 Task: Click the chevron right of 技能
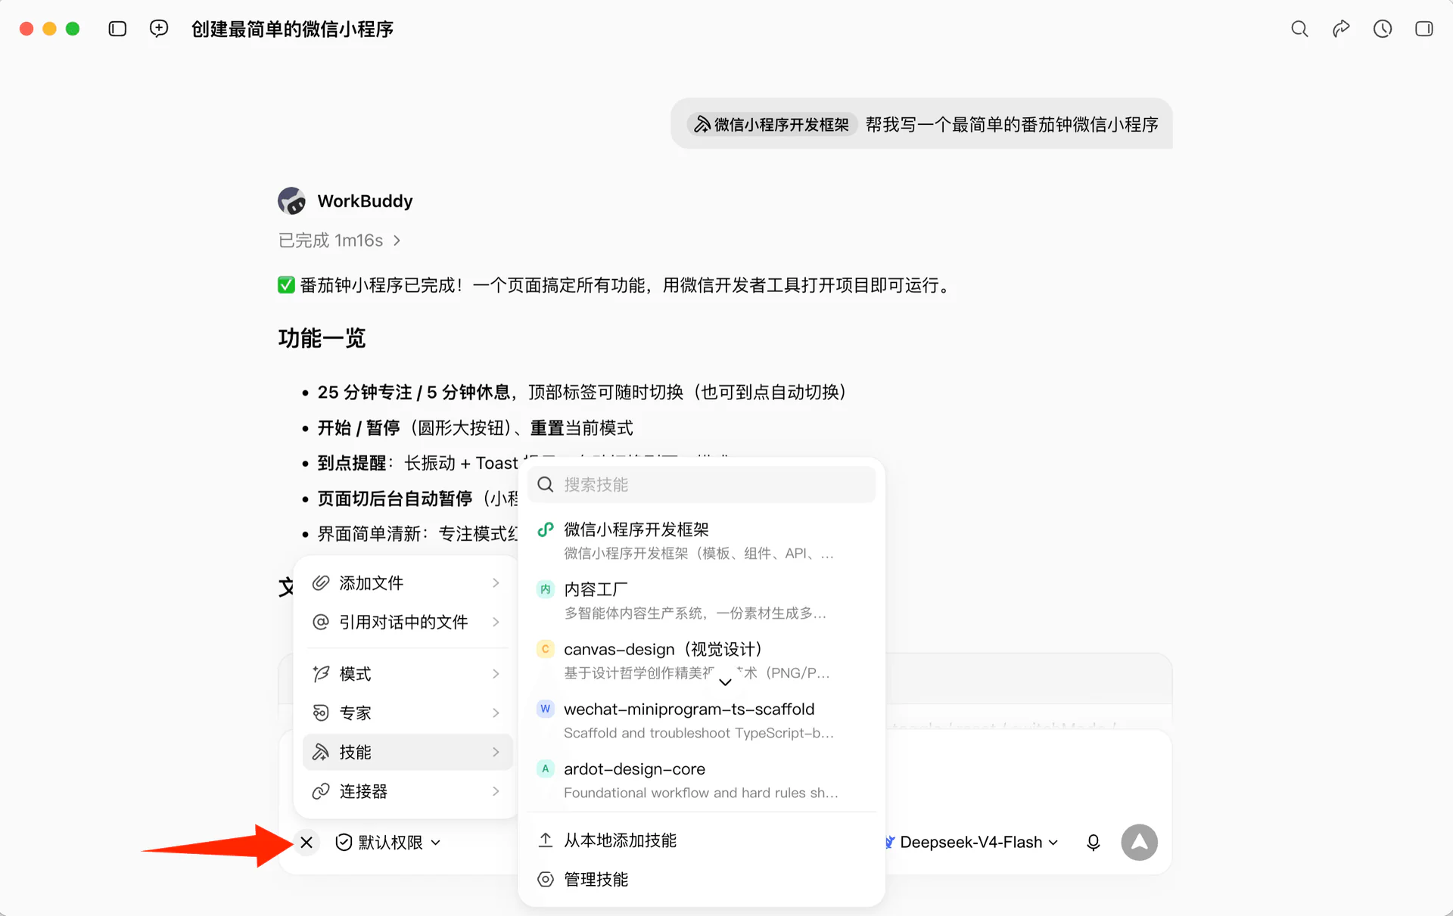click(496, 752)
